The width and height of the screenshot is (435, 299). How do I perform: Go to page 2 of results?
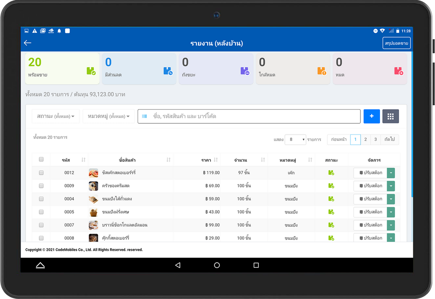[x=365, y=140]
